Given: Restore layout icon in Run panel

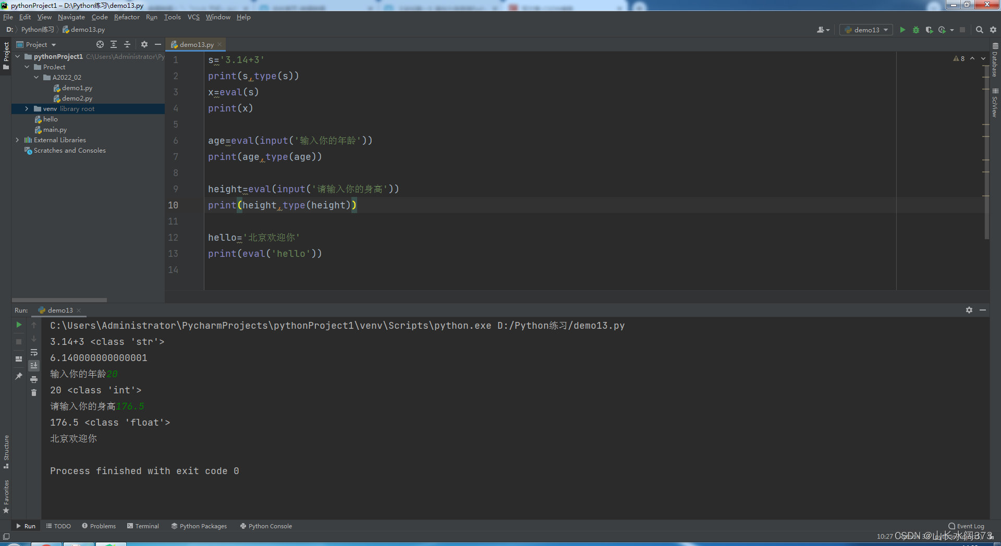Looking at the screenshot, I should click(x=19, y=359).
